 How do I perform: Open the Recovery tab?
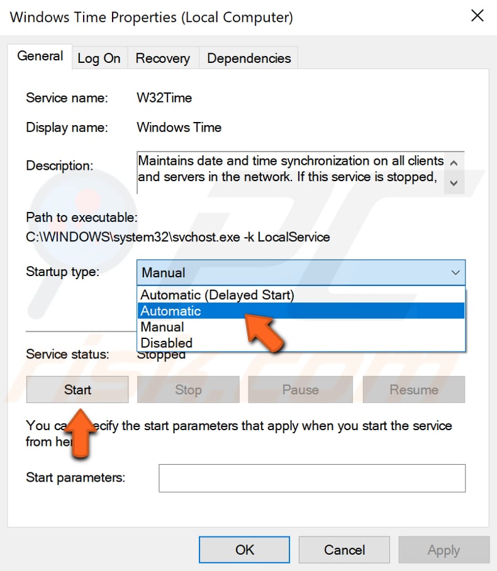162,58
